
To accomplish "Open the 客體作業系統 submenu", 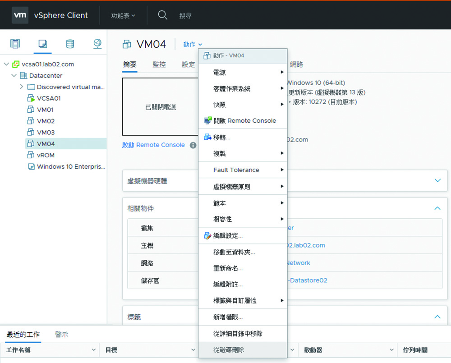I will click(x=243, y=88).
